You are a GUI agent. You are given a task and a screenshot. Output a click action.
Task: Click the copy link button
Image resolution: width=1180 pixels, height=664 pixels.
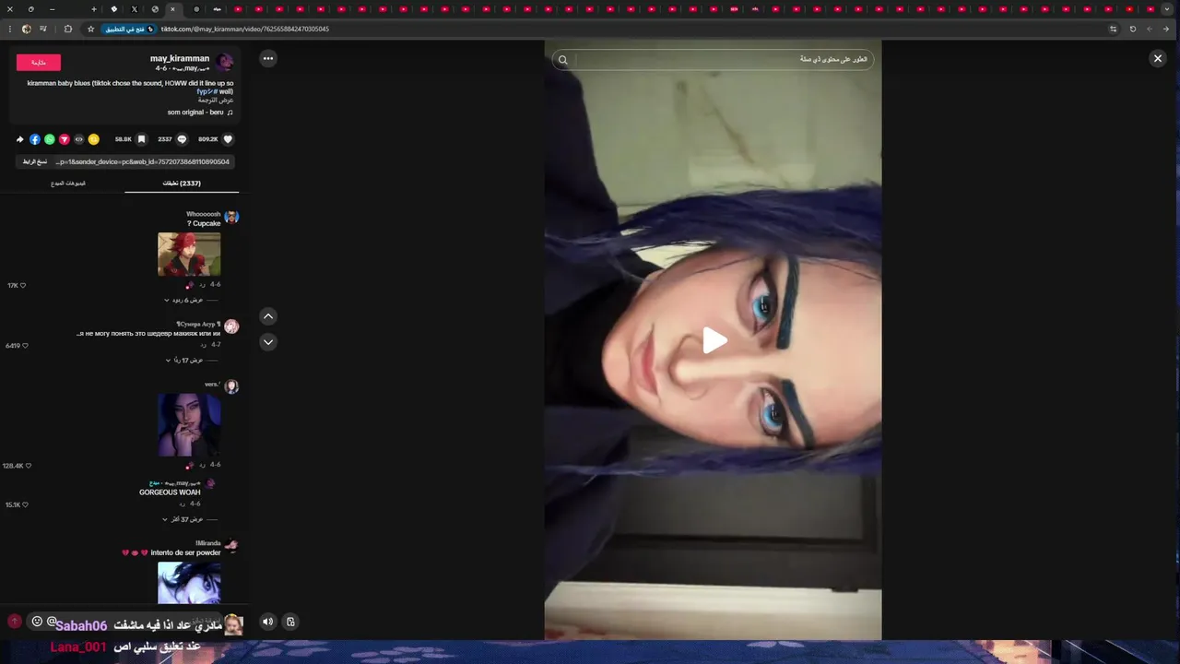click(x=35, y=161)
